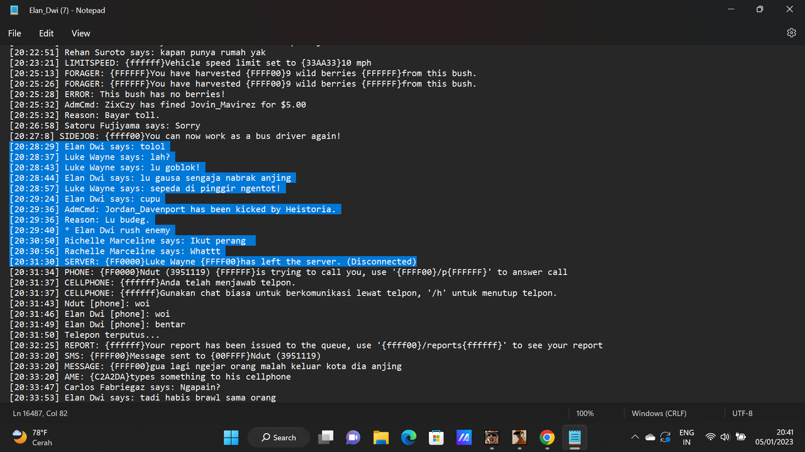
Task: Click line 'Elan Dwi [phone]: bentar'
Action: click(x=97, y=325)
